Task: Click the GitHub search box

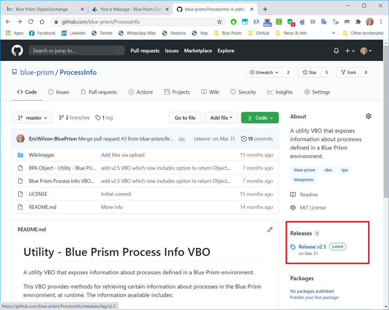Action: coord(77,51)
